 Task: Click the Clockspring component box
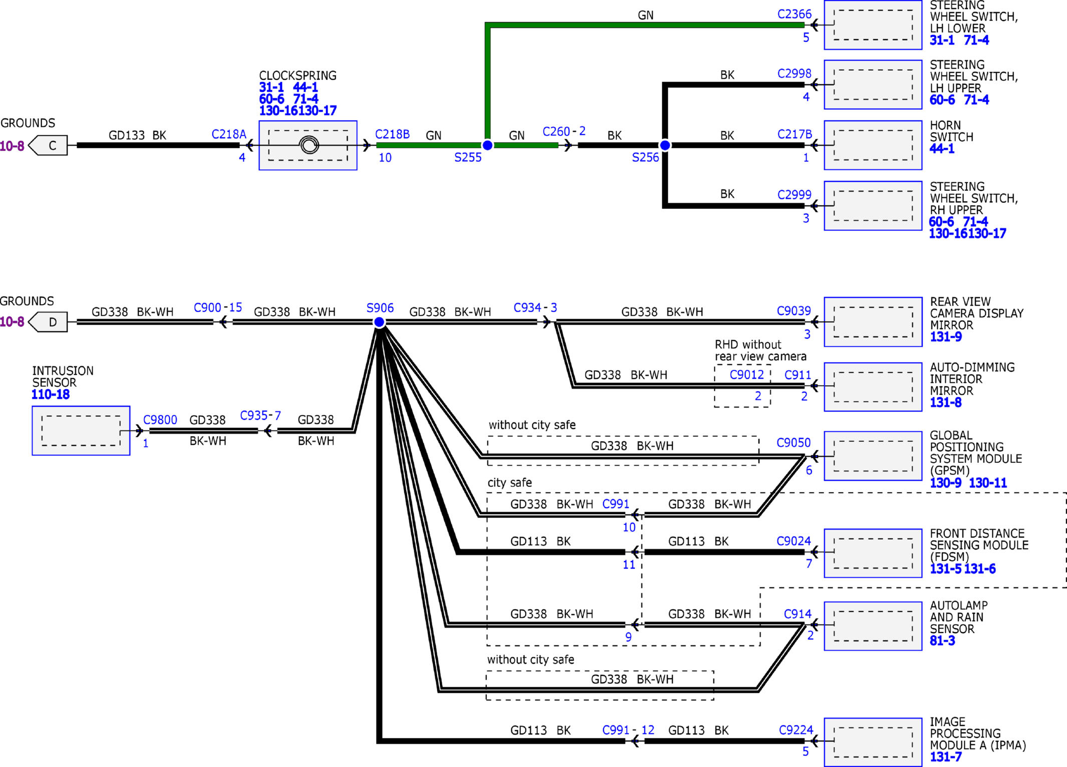pos(308,145)
